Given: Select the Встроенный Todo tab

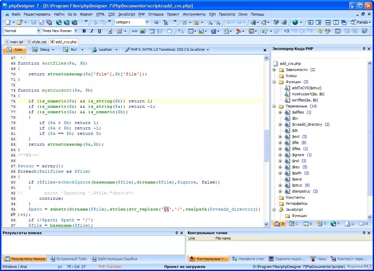Looking at the screenshot, I should [68, 258].
